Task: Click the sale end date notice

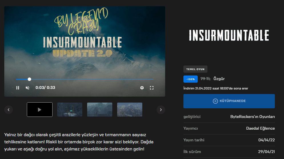Action: coord(216,88)
